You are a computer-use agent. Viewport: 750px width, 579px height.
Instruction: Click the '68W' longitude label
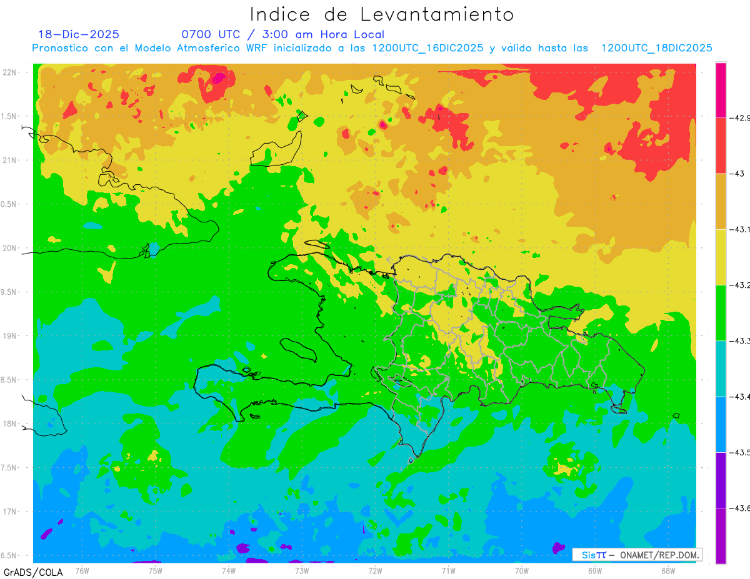[x=667, y=570]
